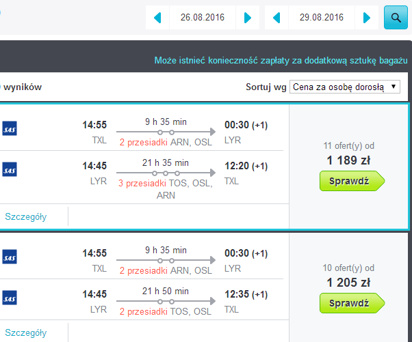This screenshot has height=342, width=412.
Task: Select the 21 h 35 min return flight row
Action: click(x=142, y=177)
